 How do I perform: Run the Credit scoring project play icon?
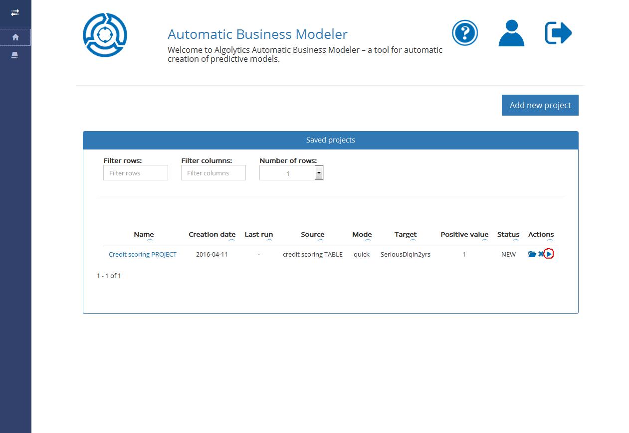pos(549,254)
